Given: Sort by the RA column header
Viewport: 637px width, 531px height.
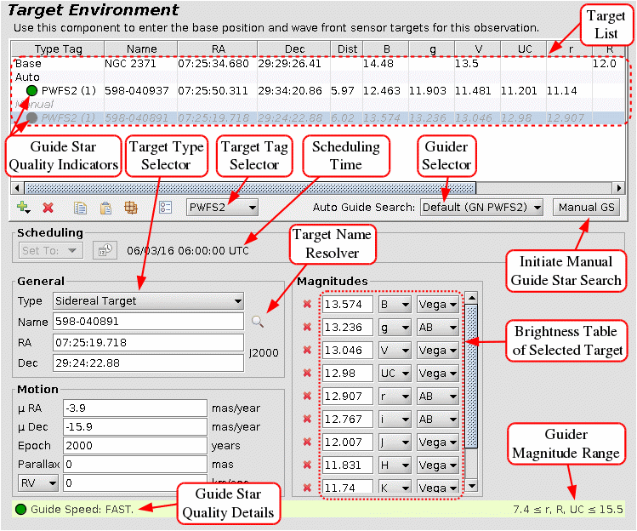Looking at the screenshot, I should 218,49.
